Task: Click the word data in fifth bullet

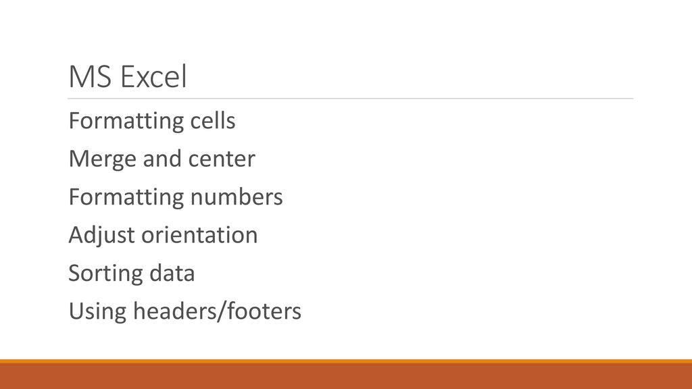Action: [x=172, y=274]
